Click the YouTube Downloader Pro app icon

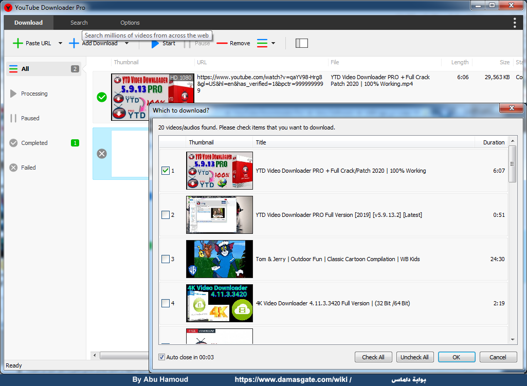(8, 7)
